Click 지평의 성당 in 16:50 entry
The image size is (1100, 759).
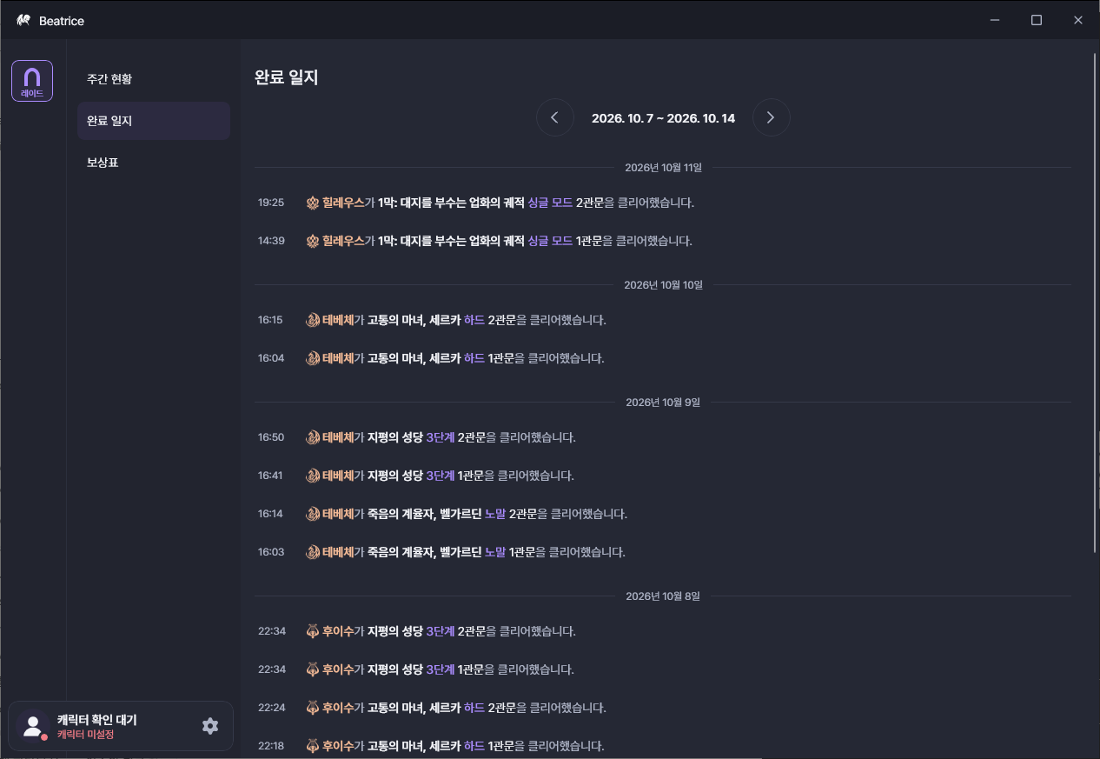tap(395, 437)
